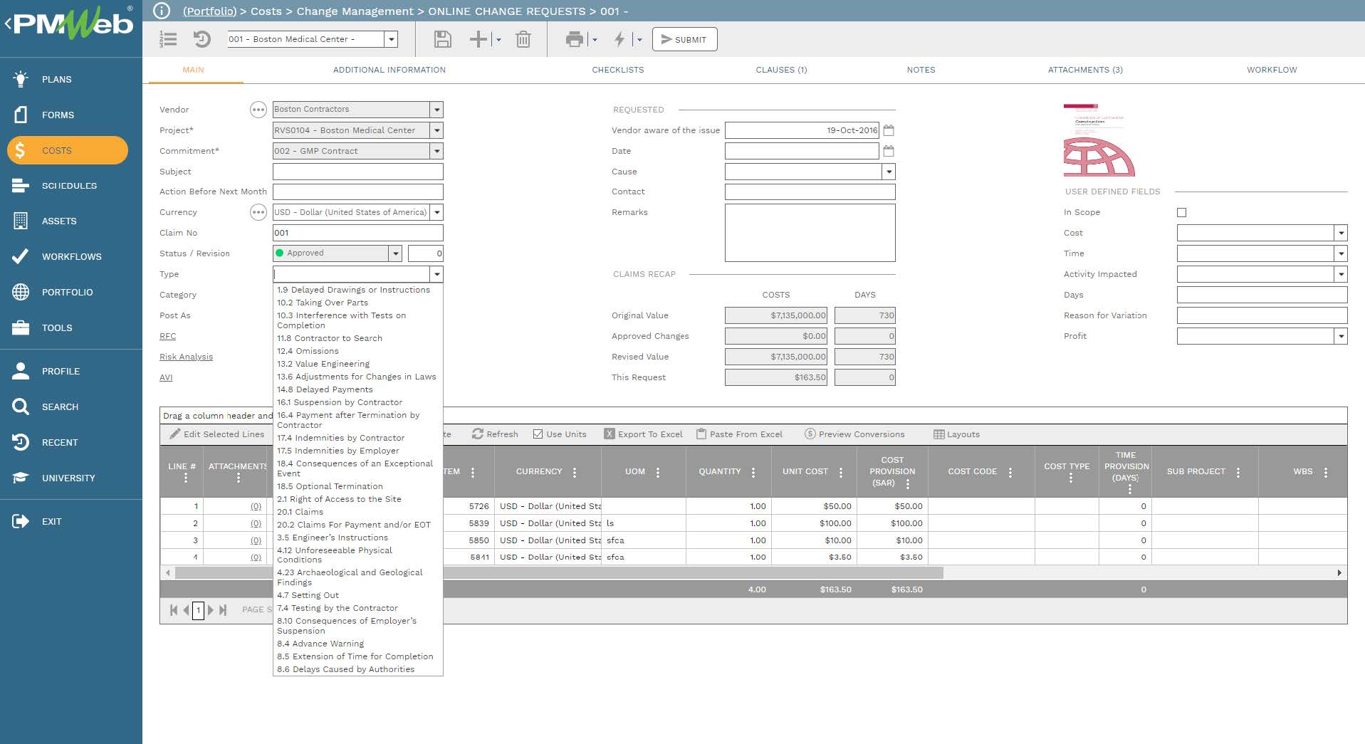Open the Vendor ellipsis lookup button
Screen dimensions: 1365x744
pos(258,110)
